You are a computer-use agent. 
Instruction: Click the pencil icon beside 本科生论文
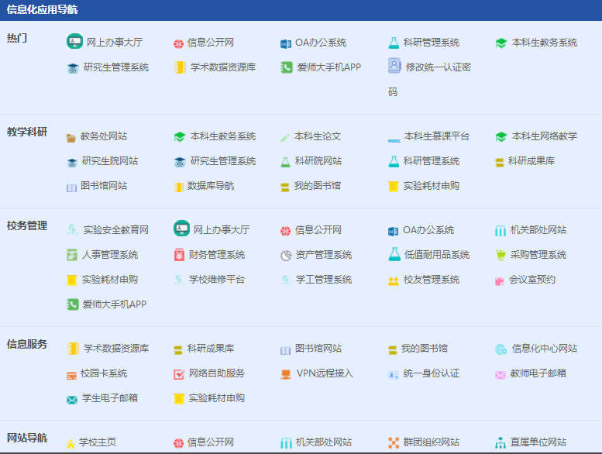[x=285, y=137]
